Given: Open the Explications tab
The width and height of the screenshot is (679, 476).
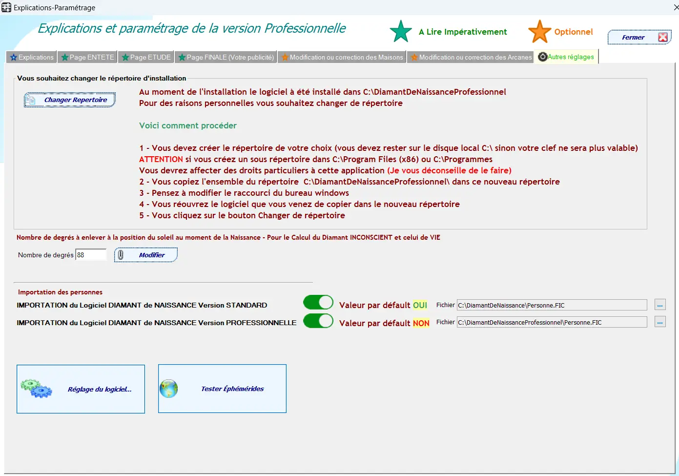Looking at the screenshot, I should click(32, 57).
